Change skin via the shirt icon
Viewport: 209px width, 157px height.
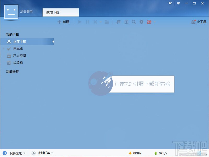170,3
